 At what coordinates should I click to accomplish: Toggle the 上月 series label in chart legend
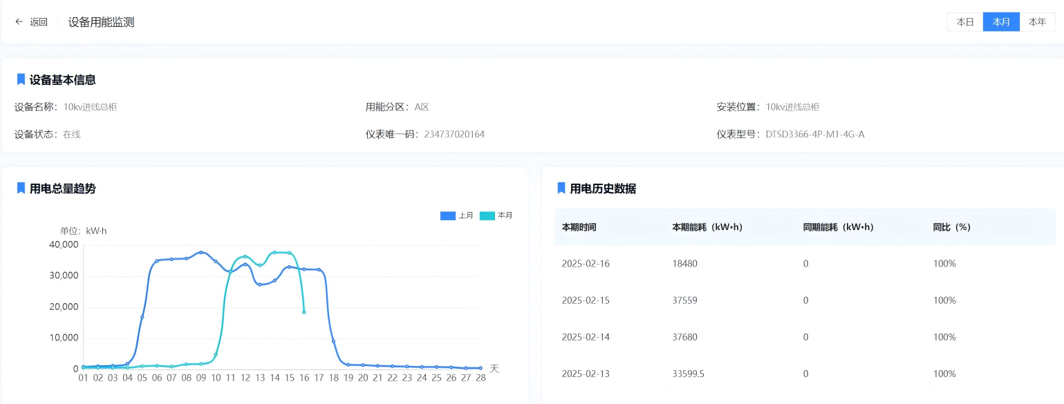click(x=466, y=215)
